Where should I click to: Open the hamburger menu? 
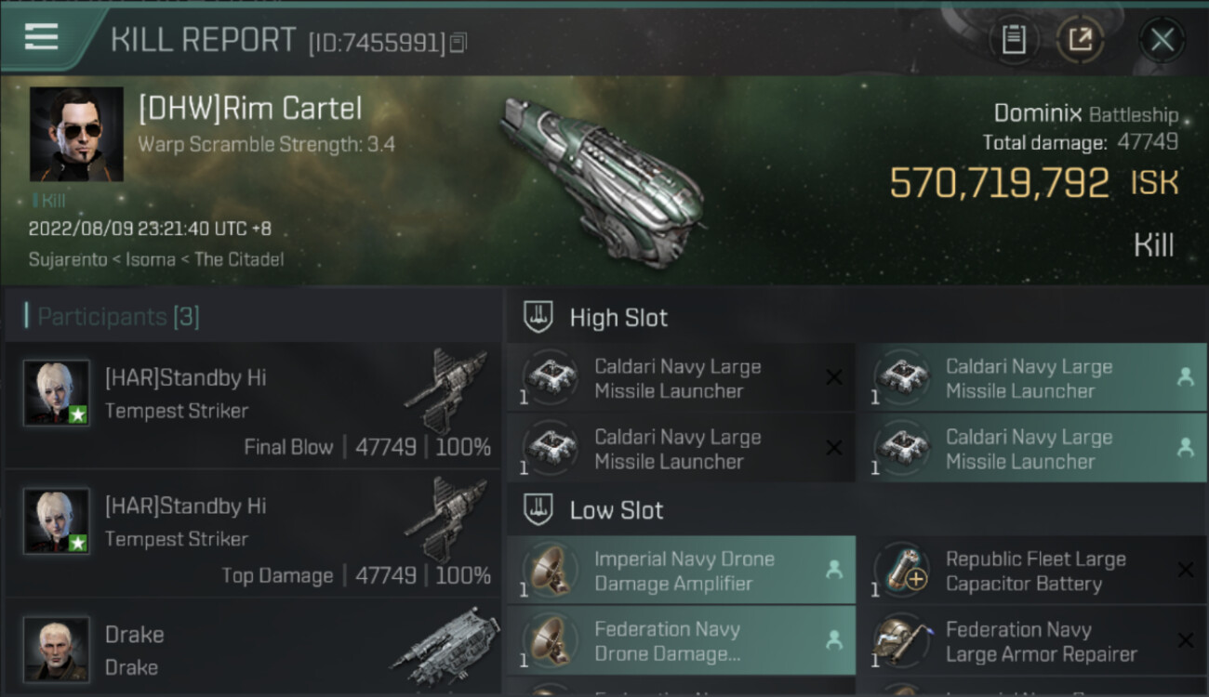(41, 37)
